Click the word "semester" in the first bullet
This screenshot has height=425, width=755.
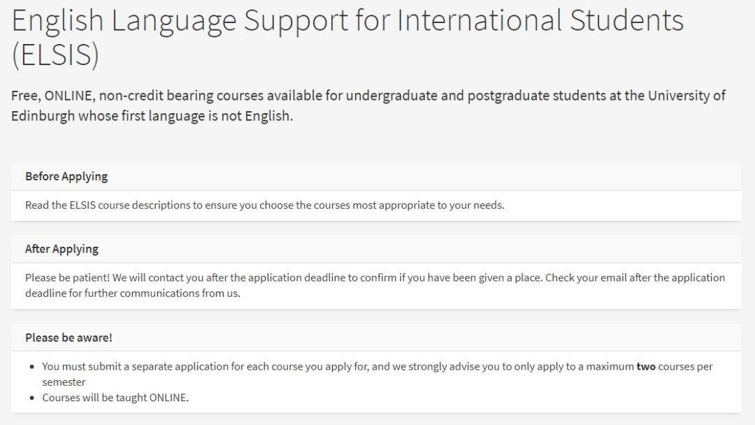[x=64, y=382]
